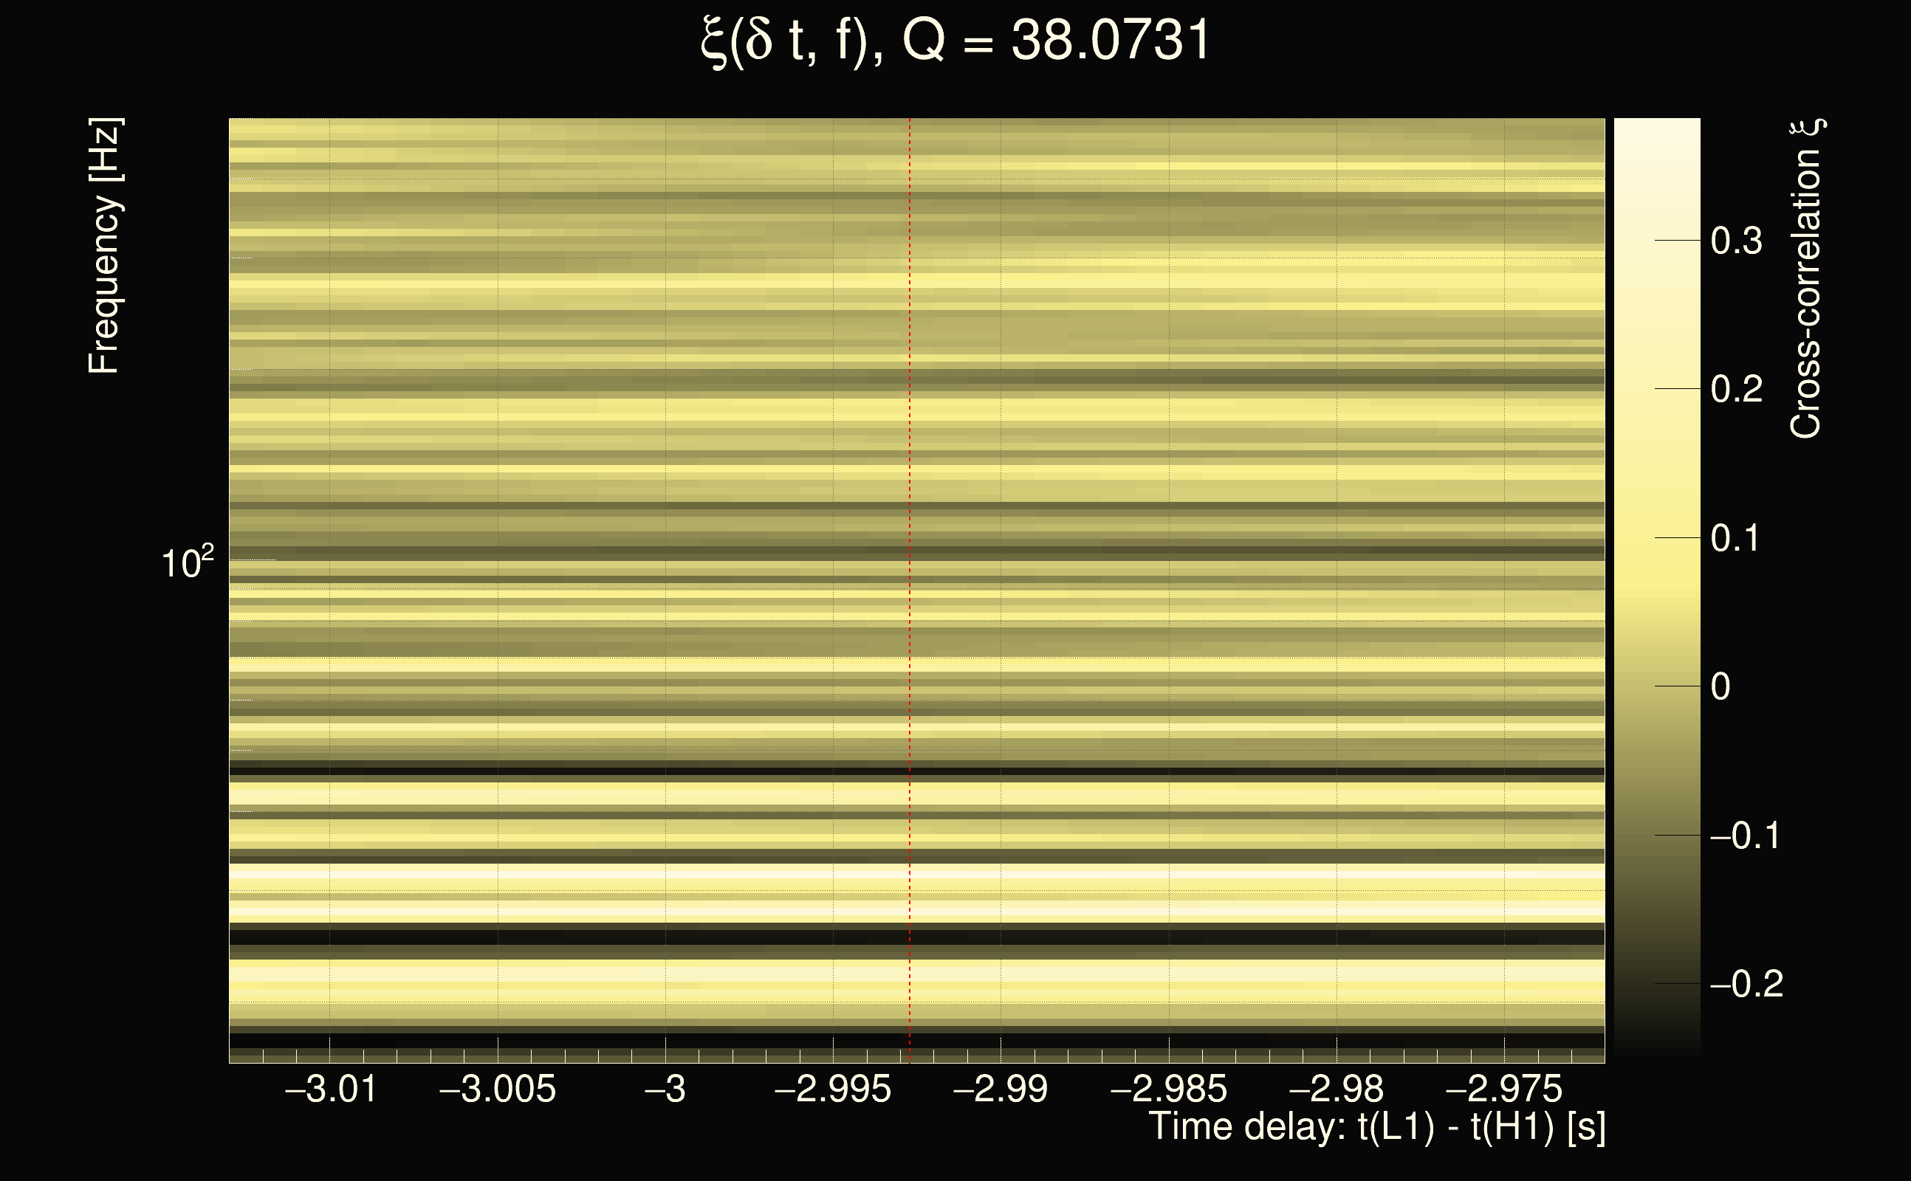Select the Frequency [Hz] axis label

[105, 246]
